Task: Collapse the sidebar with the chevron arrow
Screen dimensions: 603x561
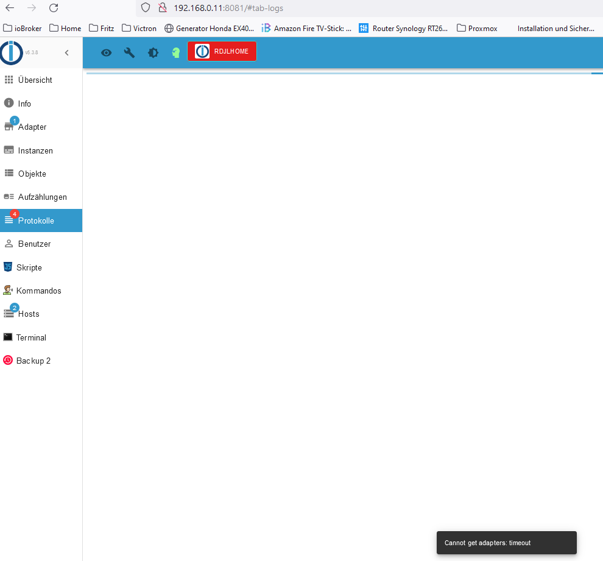Action: click(67, 52)
